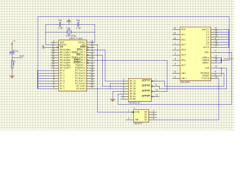This screenshot has width=250, height=188.
Task: Click the ref(+) pin name
Action: coord(184,78)
